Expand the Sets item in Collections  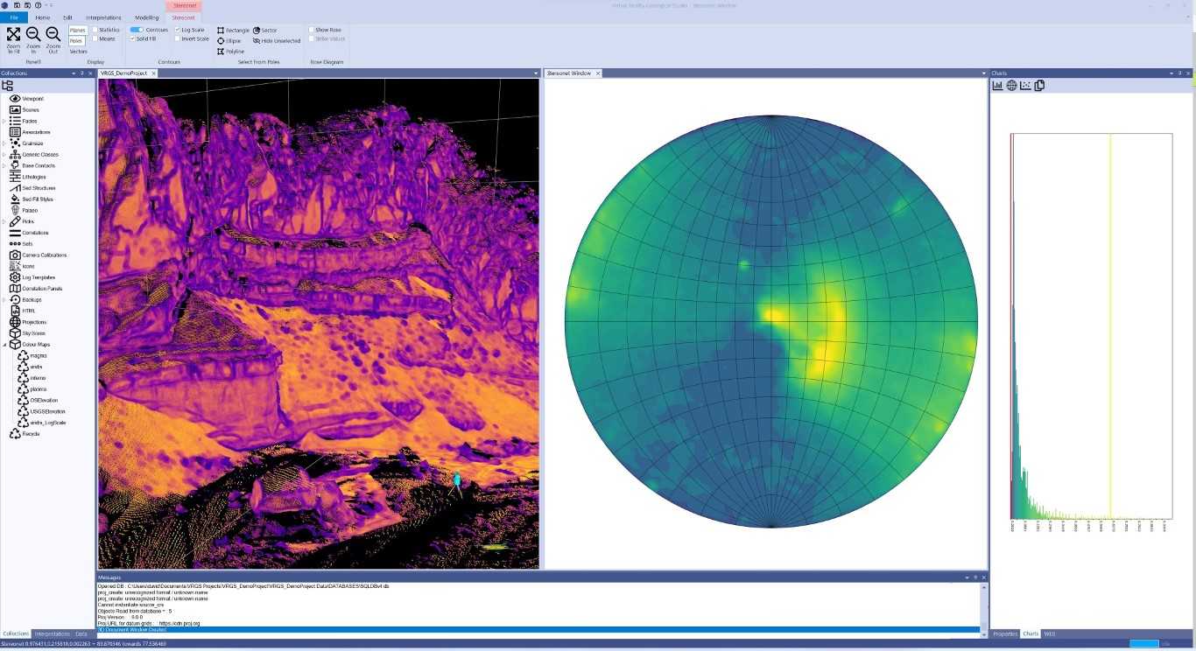tap(4, 242)
